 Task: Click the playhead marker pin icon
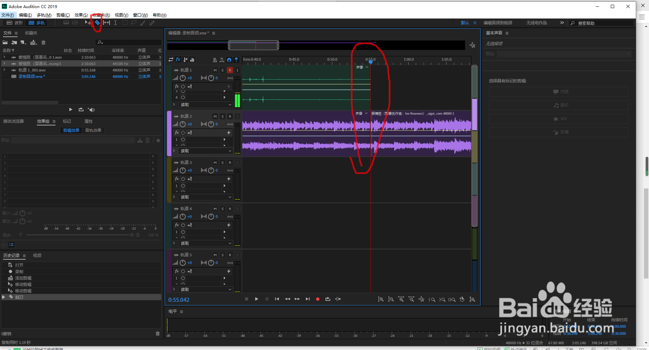[236, 60]
